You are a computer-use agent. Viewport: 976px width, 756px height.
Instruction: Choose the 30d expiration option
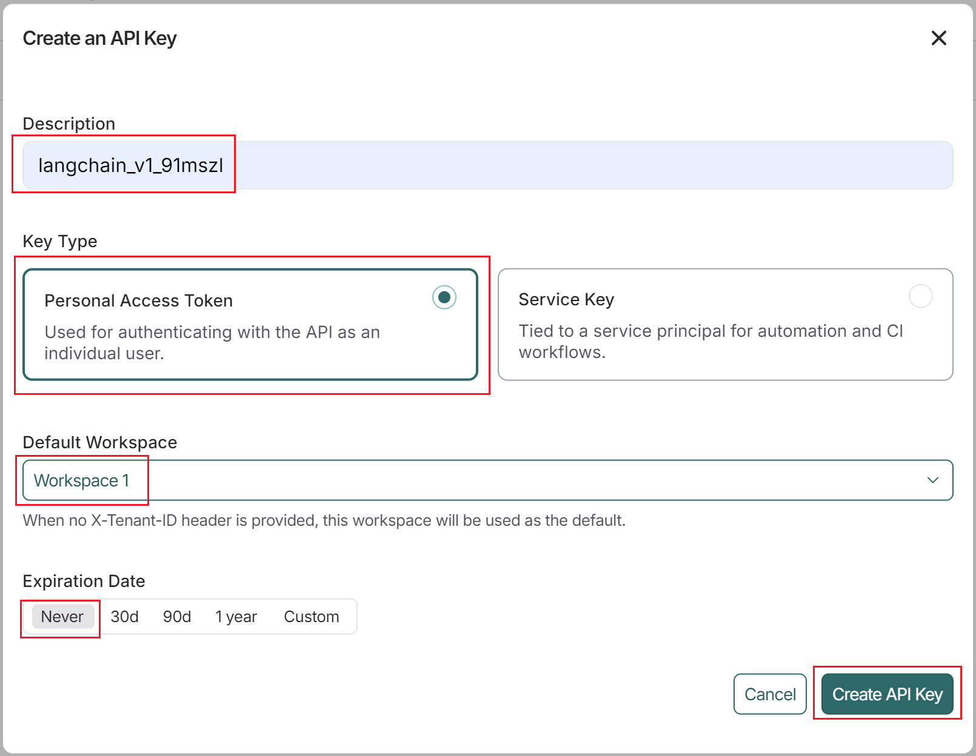point(124,617)
